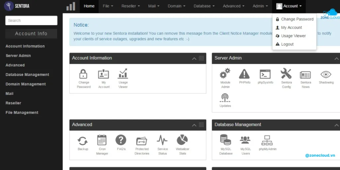Viewport: 340px width, 170px height.
Task: Open the Domain dropdown menu
Action: click(177, 6)
